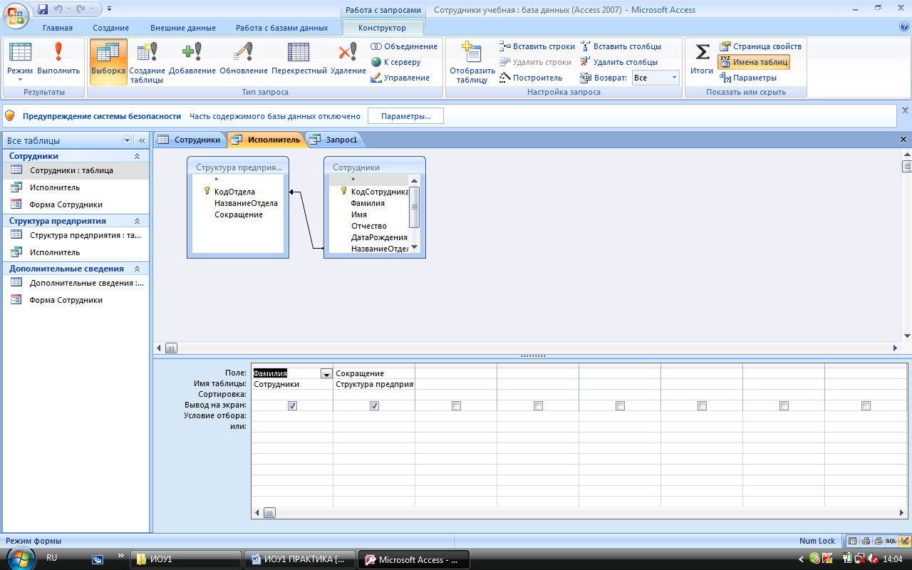Select К серверу pass-through query

click(x=396, y=62)
